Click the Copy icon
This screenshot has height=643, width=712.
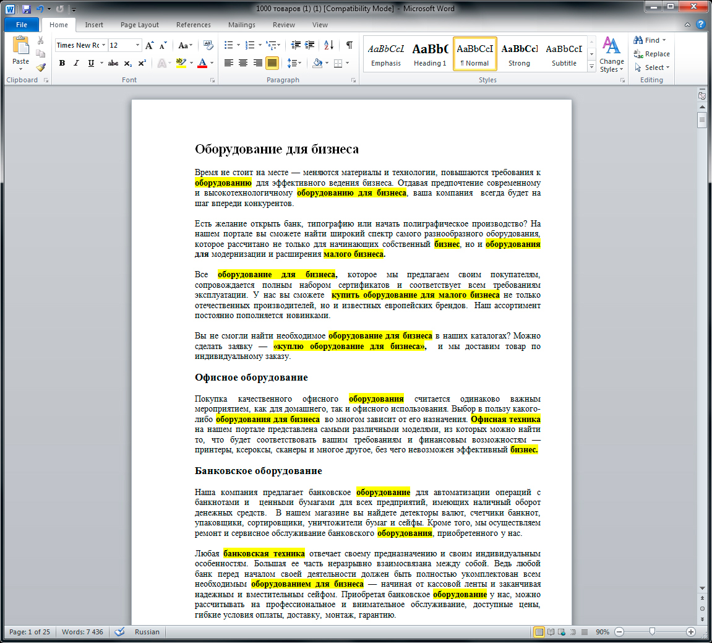coord(40,54)
